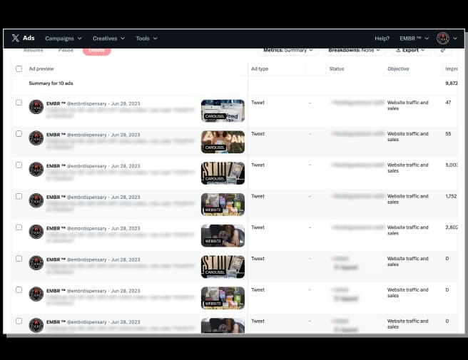The height and width of the screenshot is (360, 468).
Task: Open the Export dropdown
Action: [410, 50]
